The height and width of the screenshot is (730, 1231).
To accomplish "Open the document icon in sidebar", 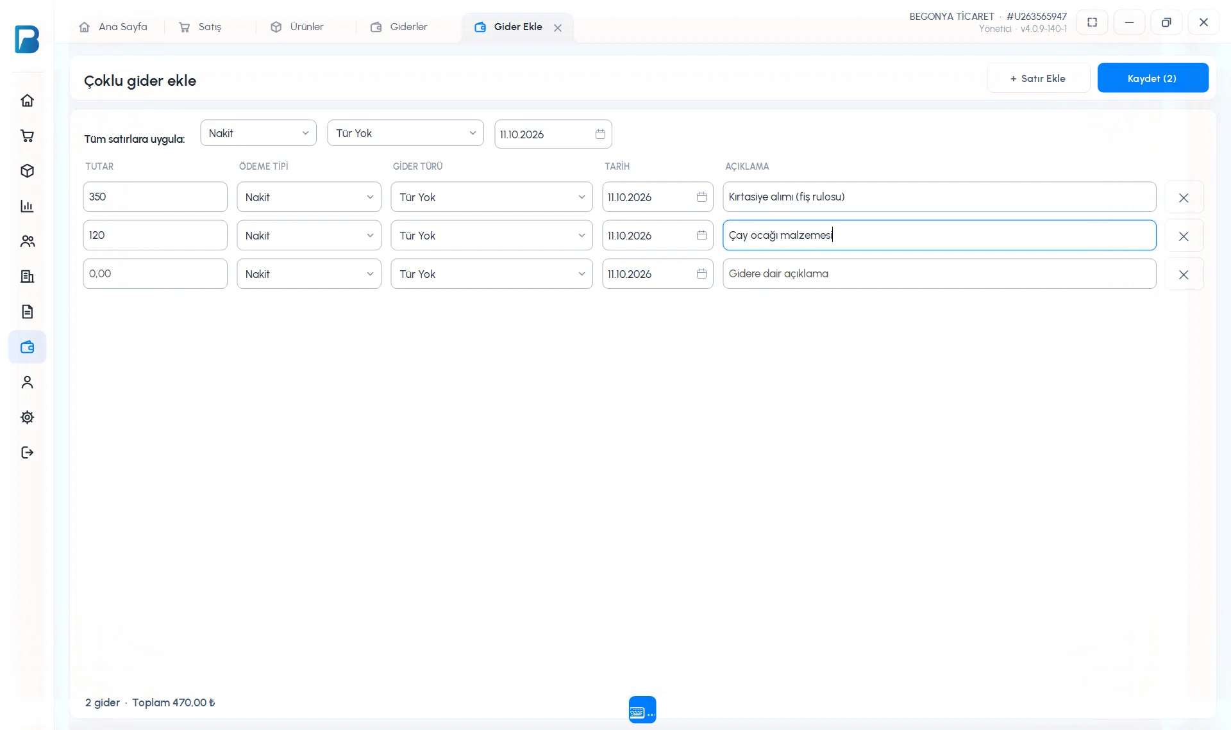I will 27,312.
